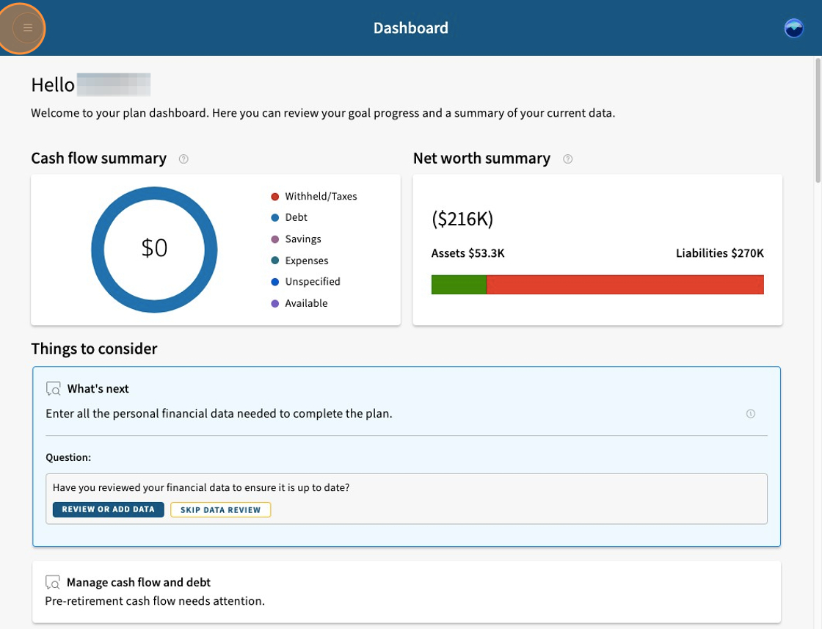Viewport: 822px width, 629px height.
Task: Click the info icon in What's next card
Action: click(x=751, y=413)
